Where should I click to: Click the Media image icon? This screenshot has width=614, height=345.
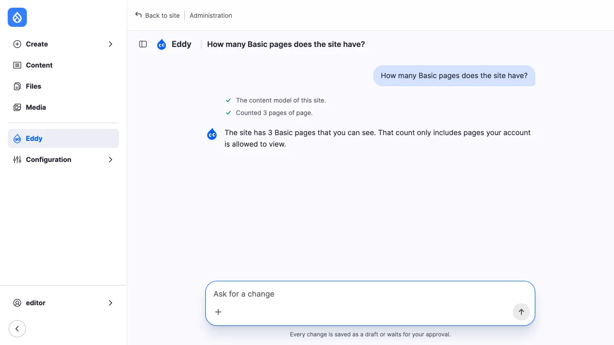pos(17,107)
